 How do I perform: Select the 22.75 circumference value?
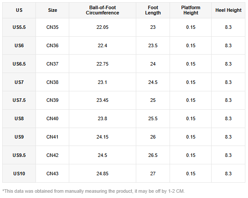pyautogui.click(x=103, y=64)
